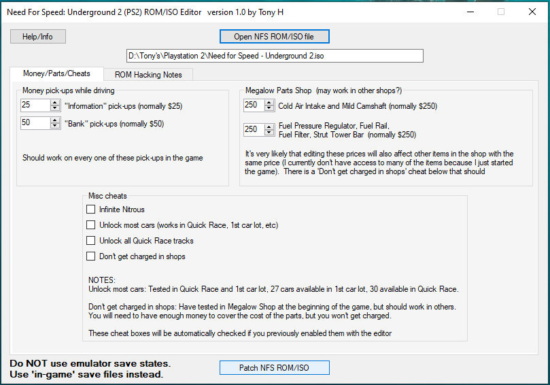Click "Do NOT use emulator save states." warning
Image resolution: width=550 pixels, height=385 pixels.
[x=90, y=364]
